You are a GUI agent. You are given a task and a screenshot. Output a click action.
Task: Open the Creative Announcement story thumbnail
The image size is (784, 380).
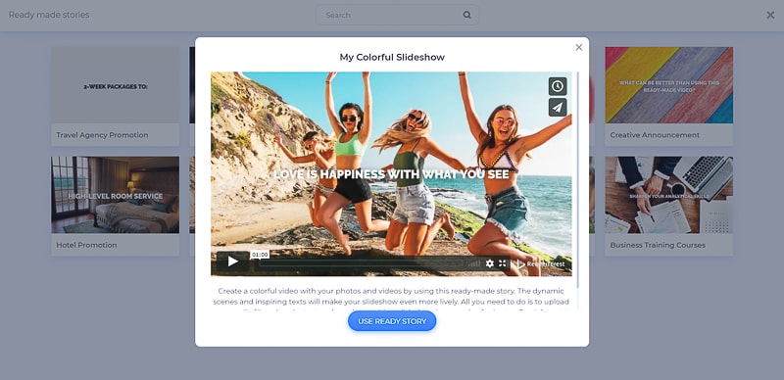pyautogui.click(x=669, y=85)
